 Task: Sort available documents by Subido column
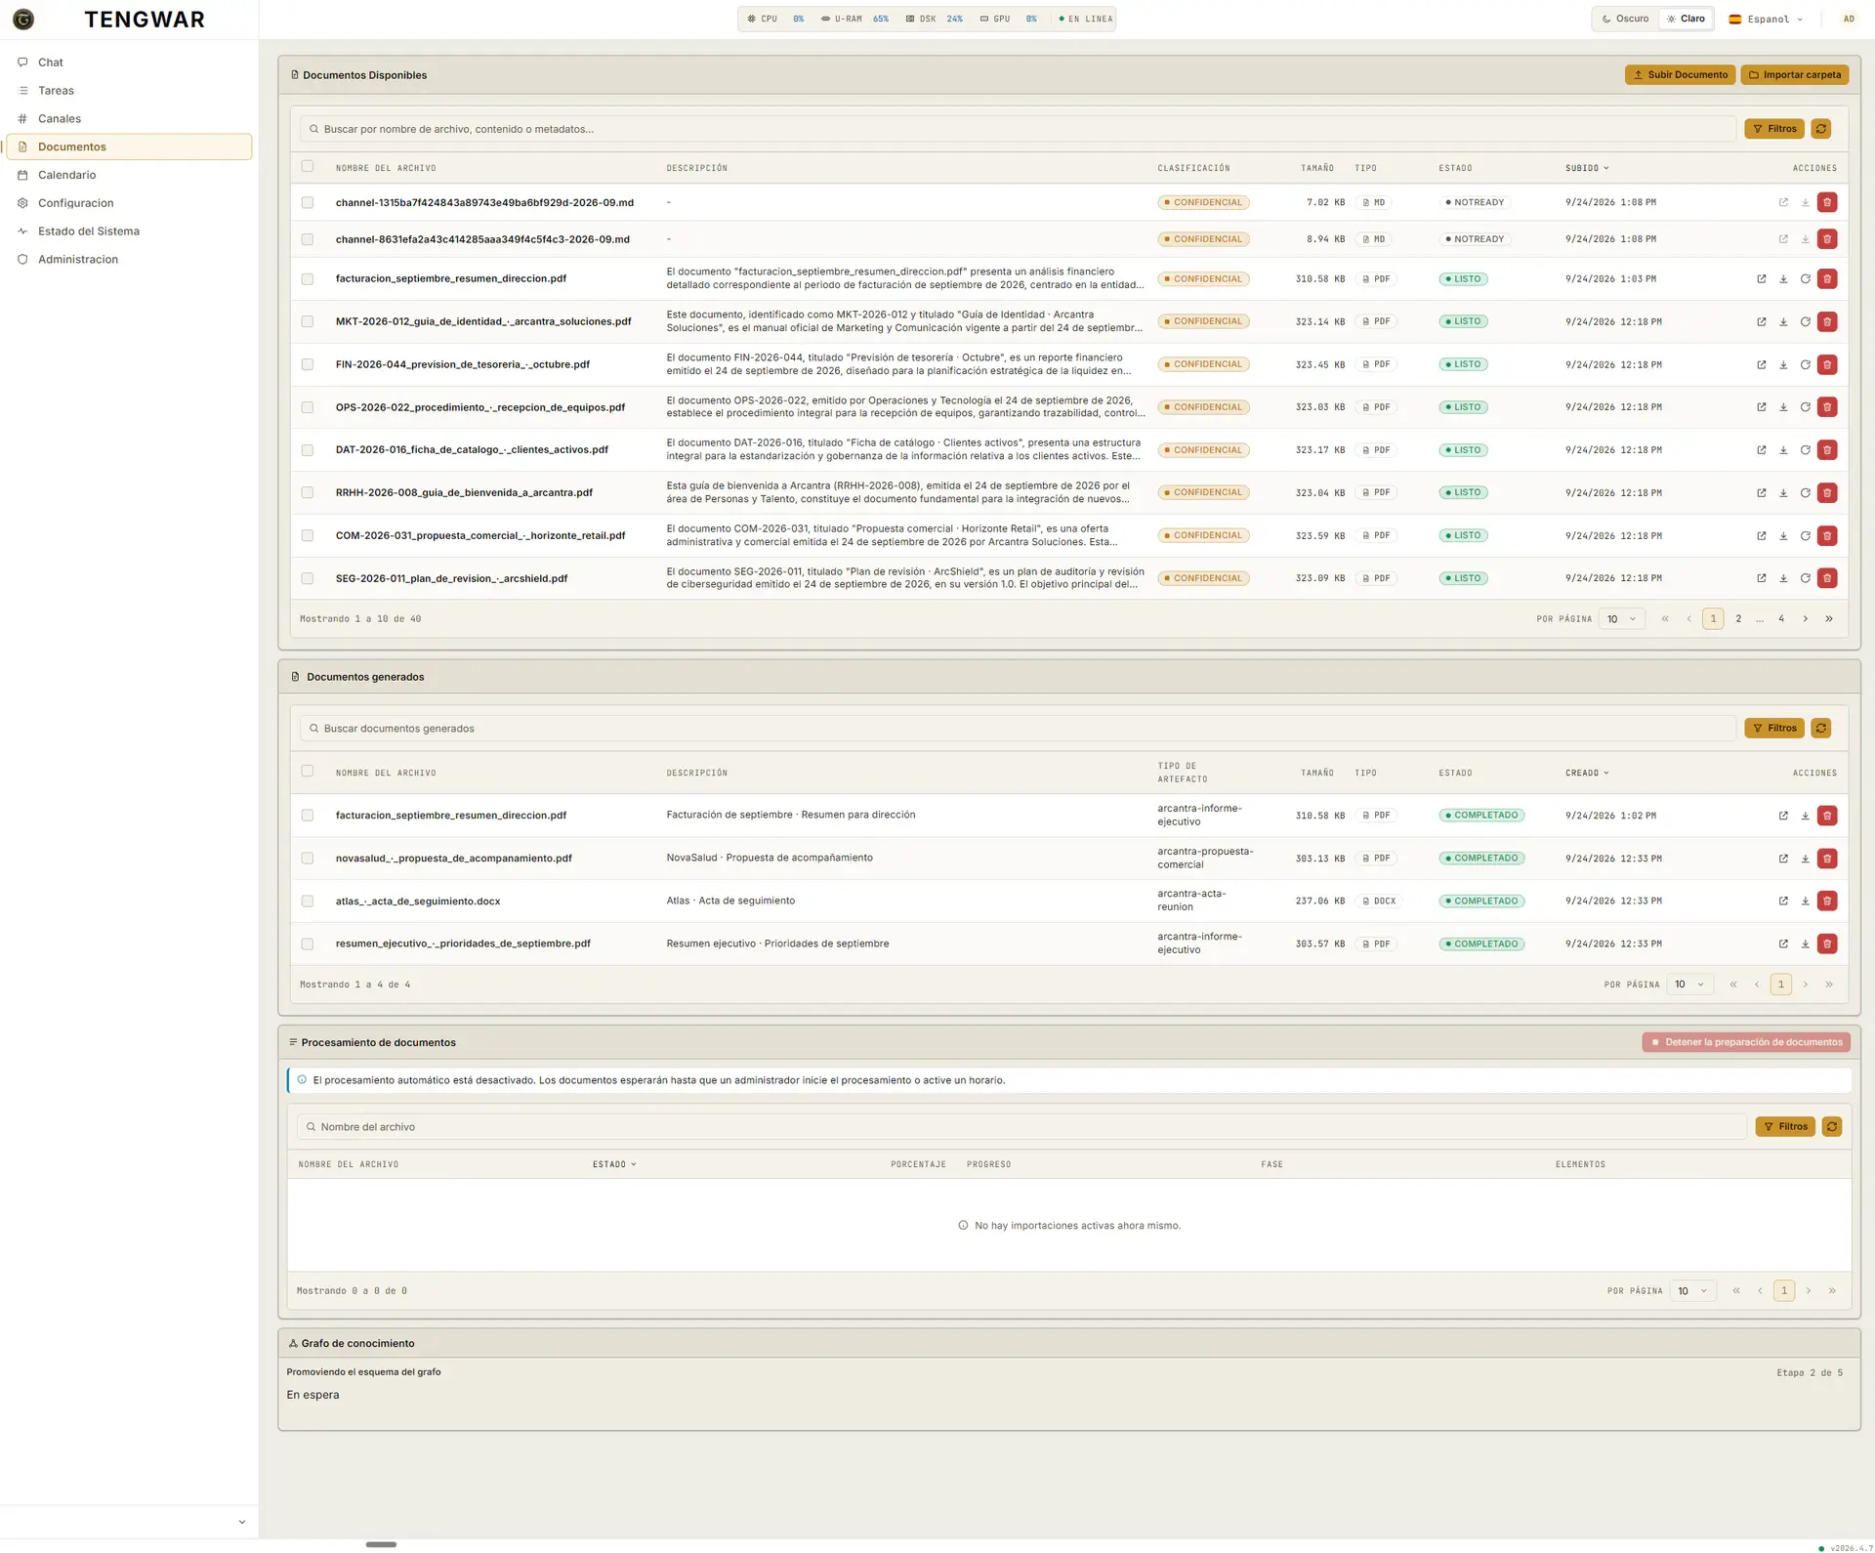[1587, 168]
